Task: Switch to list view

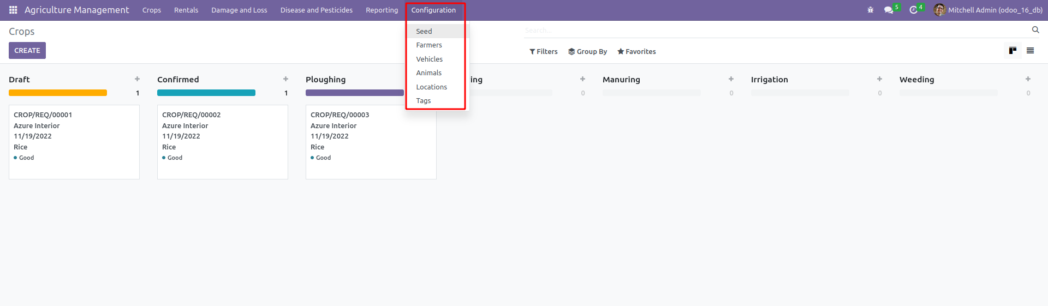Action: click(1031, 51)
